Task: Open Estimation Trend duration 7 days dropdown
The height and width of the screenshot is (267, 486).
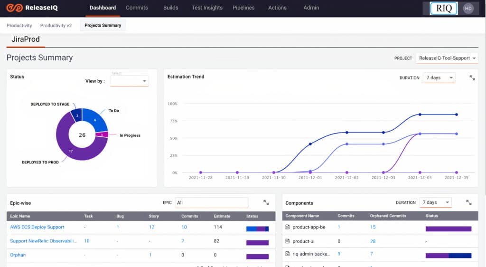Action: click(439, 78)
